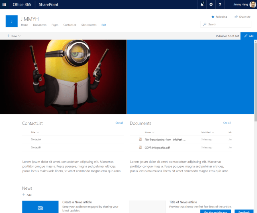The height and width of the screenshot is (213, 257).
Task: Click the SharePoint header link
Action: pyautogui.click(x=49, y=4)
